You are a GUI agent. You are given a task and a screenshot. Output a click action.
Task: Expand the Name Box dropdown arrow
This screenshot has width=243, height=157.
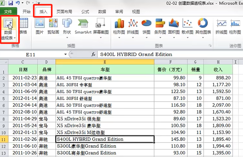65,54
